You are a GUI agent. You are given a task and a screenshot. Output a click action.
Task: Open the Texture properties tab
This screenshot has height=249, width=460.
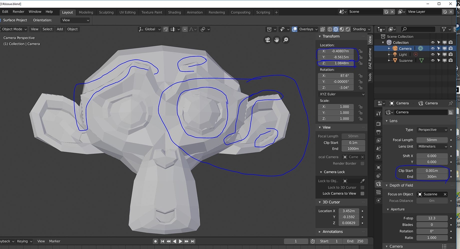pos(378,193)
